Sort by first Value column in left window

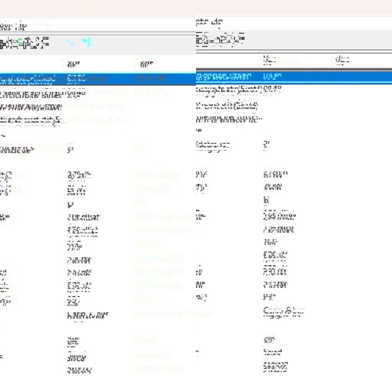73,63
